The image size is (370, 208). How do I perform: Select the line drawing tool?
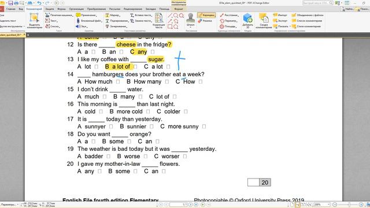170,16
